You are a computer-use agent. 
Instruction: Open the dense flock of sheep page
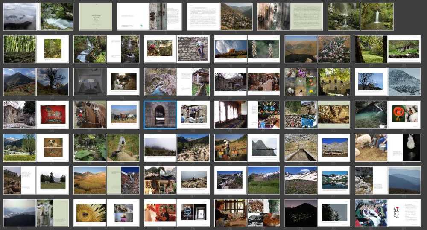pos(193,148)
